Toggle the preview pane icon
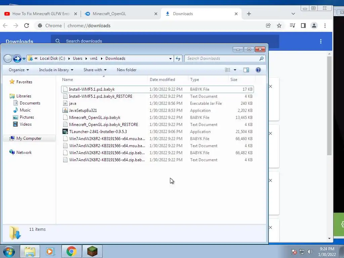 pos(246,70)
